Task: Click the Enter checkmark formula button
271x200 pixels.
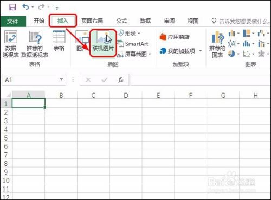Action: tap(105, 79)
